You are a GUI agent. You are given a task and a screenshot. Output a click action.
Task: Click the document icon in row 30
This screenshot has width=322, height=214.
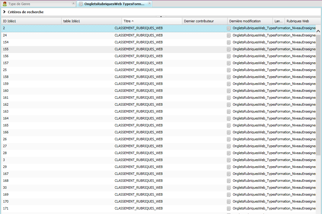(229, 188)
